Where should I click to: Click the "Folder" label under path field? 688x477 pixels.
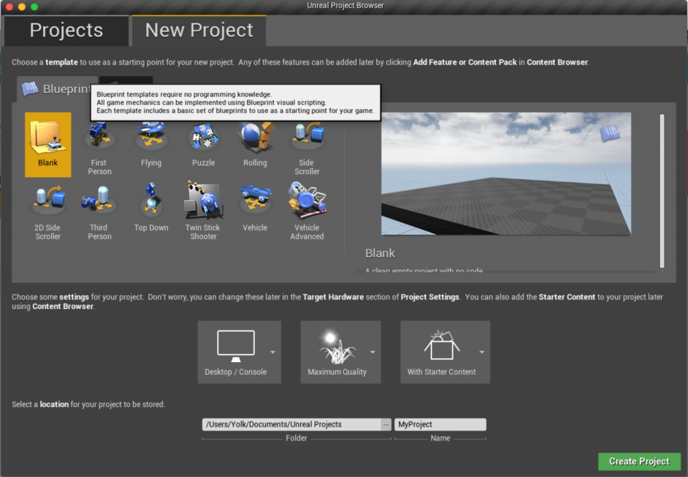pos(296,438)
